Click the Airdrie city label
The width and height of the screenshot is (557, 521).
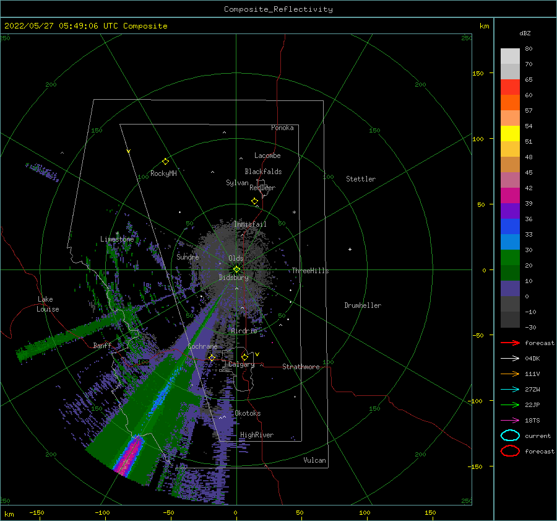tap(244, 331)
